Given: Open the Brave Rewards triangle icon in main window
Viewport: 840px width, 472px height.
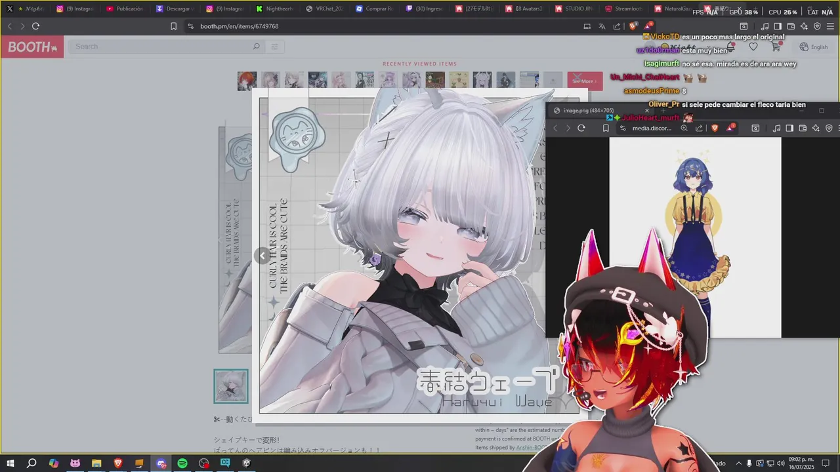Looking at the screenshot, I should click(648, 25).
